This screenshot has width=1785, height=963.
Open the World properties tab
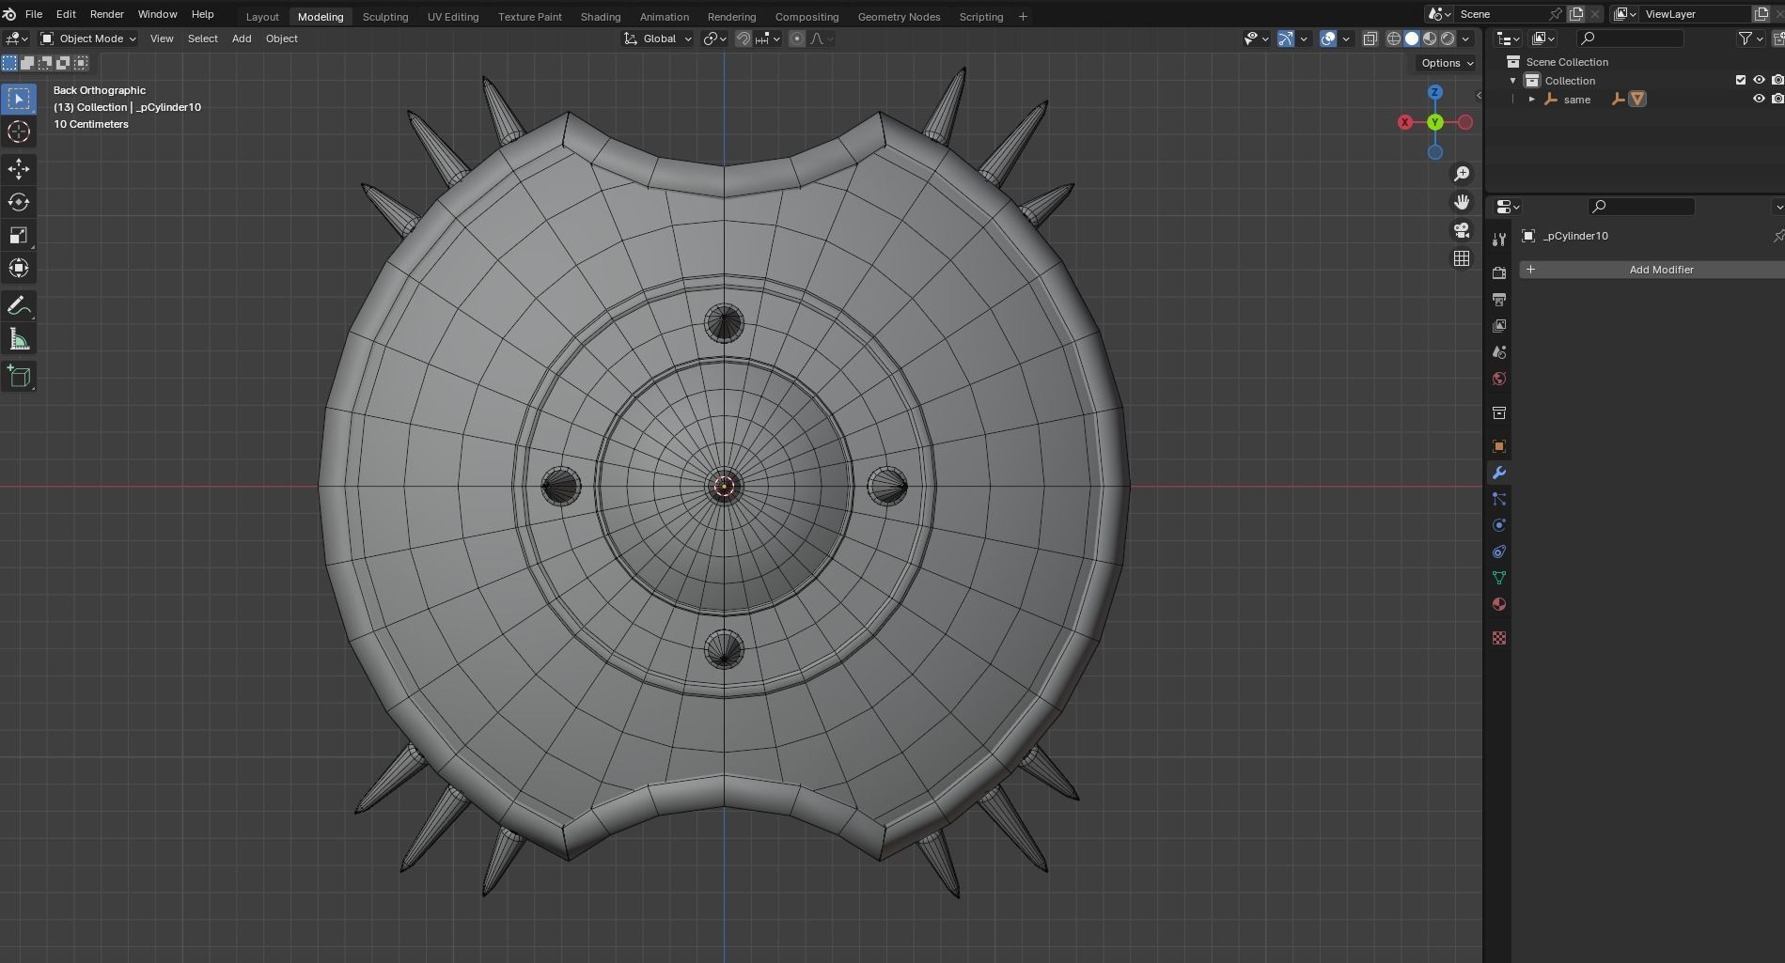(1499, 379)
